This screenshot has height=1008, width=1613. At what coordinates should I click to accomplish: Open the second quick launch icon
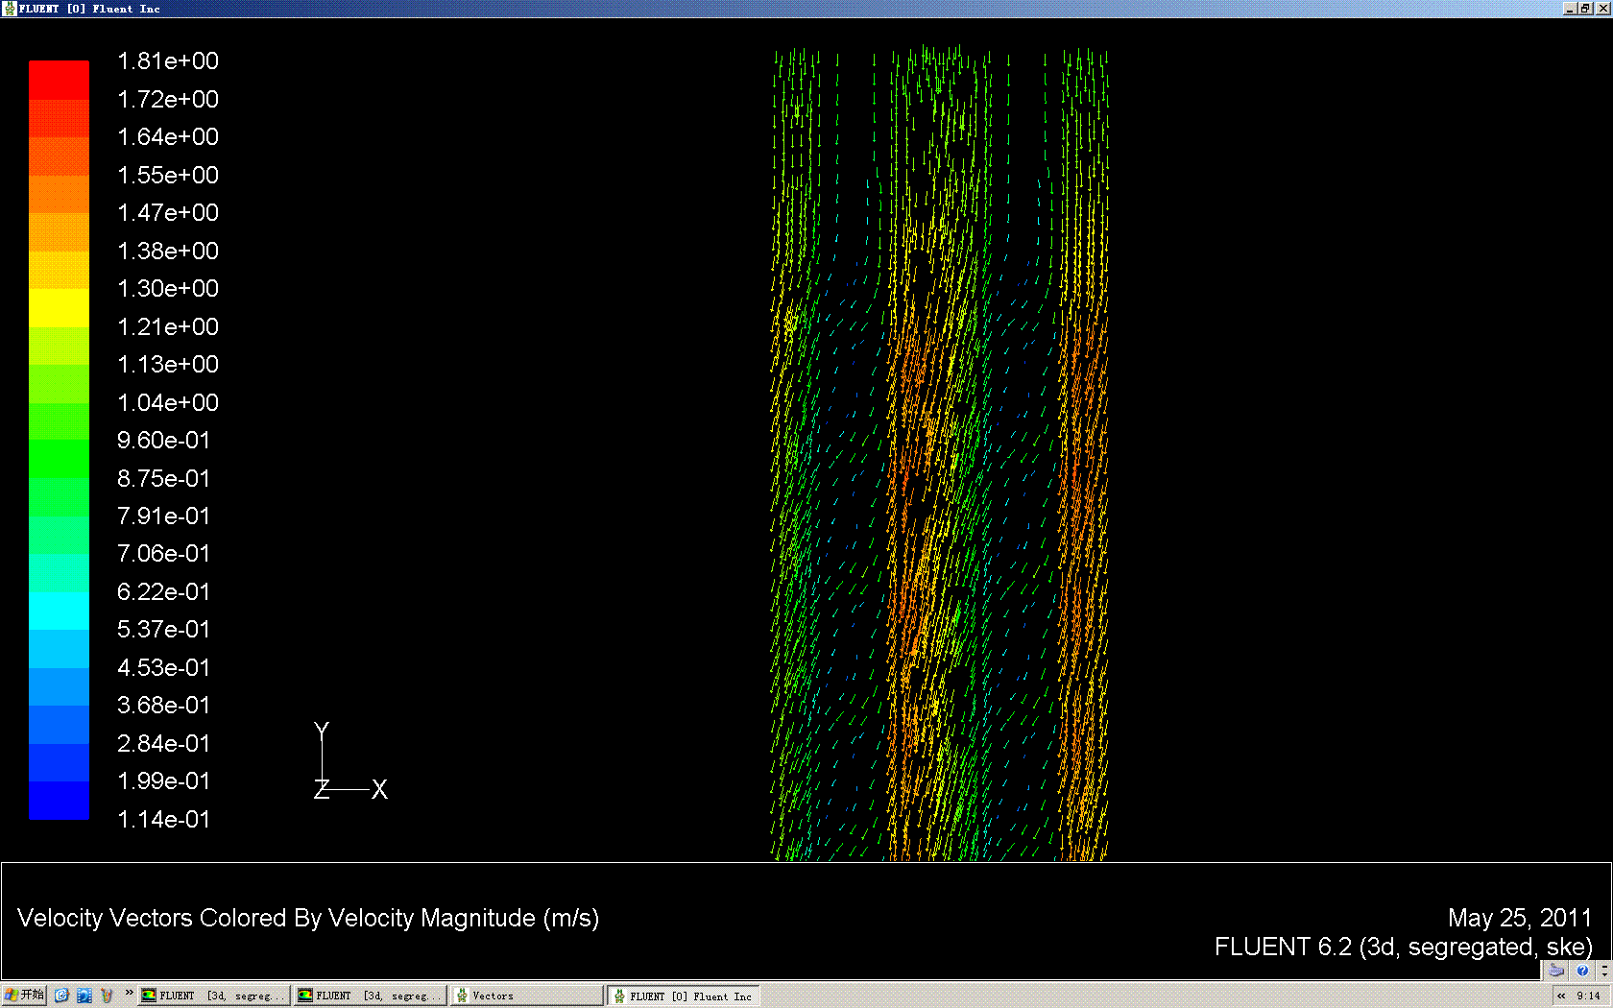click(x=84, y=996)
